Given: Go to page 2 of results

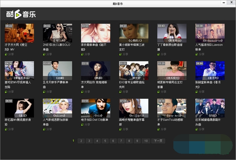Looking at the screenshot, I should pyautogui.click(x=81, y=141).
